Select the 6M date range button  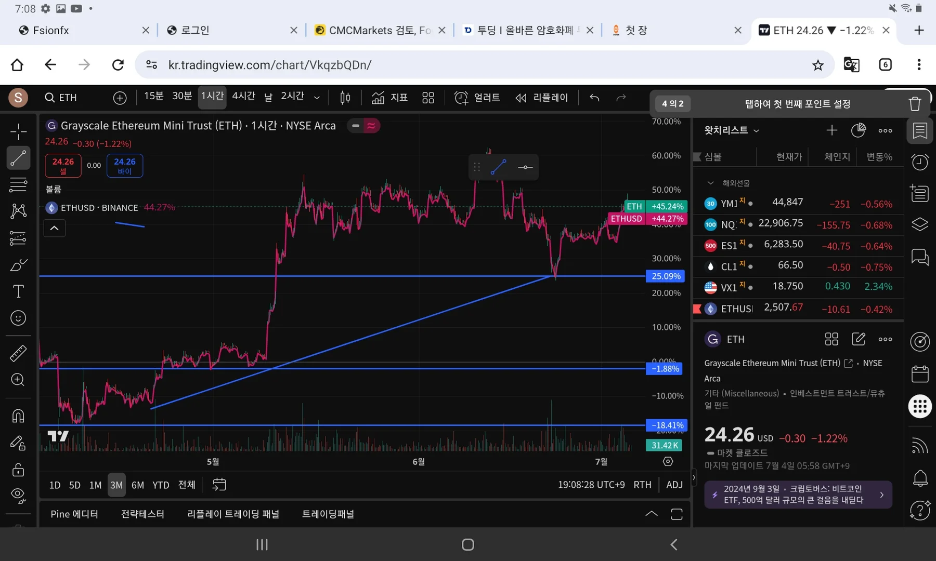click(x=138, y=485)
